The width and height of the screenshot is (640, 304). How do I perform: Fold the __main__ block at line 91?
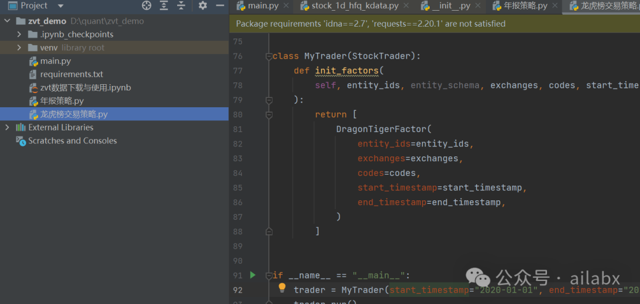(269, 276)
